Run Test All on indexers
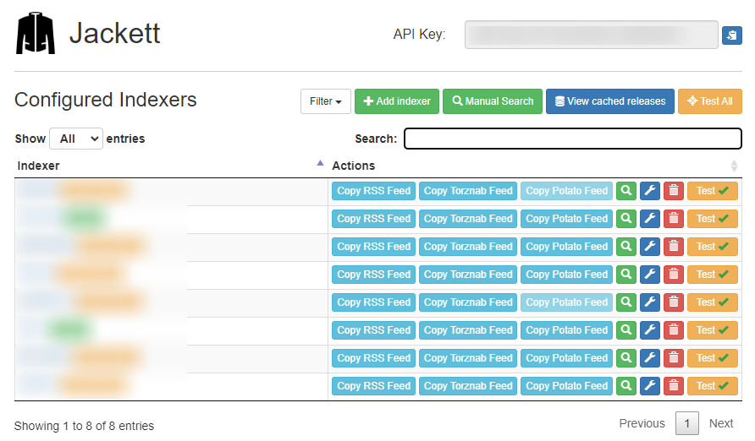 (710, 101)
